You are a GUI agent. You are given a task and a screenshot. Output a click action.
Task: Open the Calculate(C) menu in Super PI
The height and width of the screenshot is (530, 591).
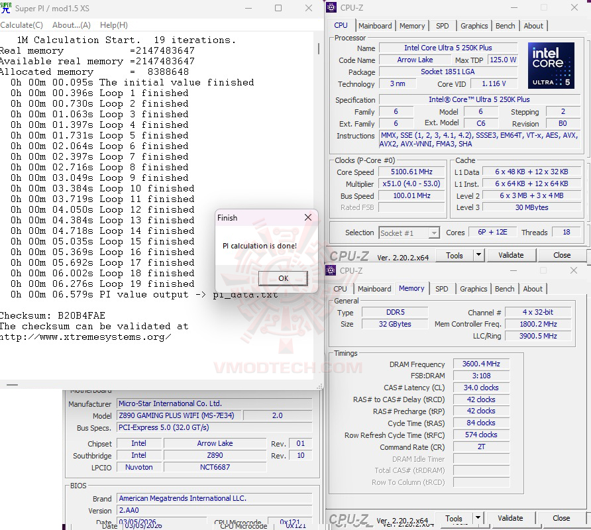(x=21, y=25)
